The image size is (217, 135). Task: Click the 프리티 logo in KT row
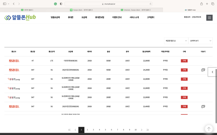pyautogui.click(x=14, y=61)
